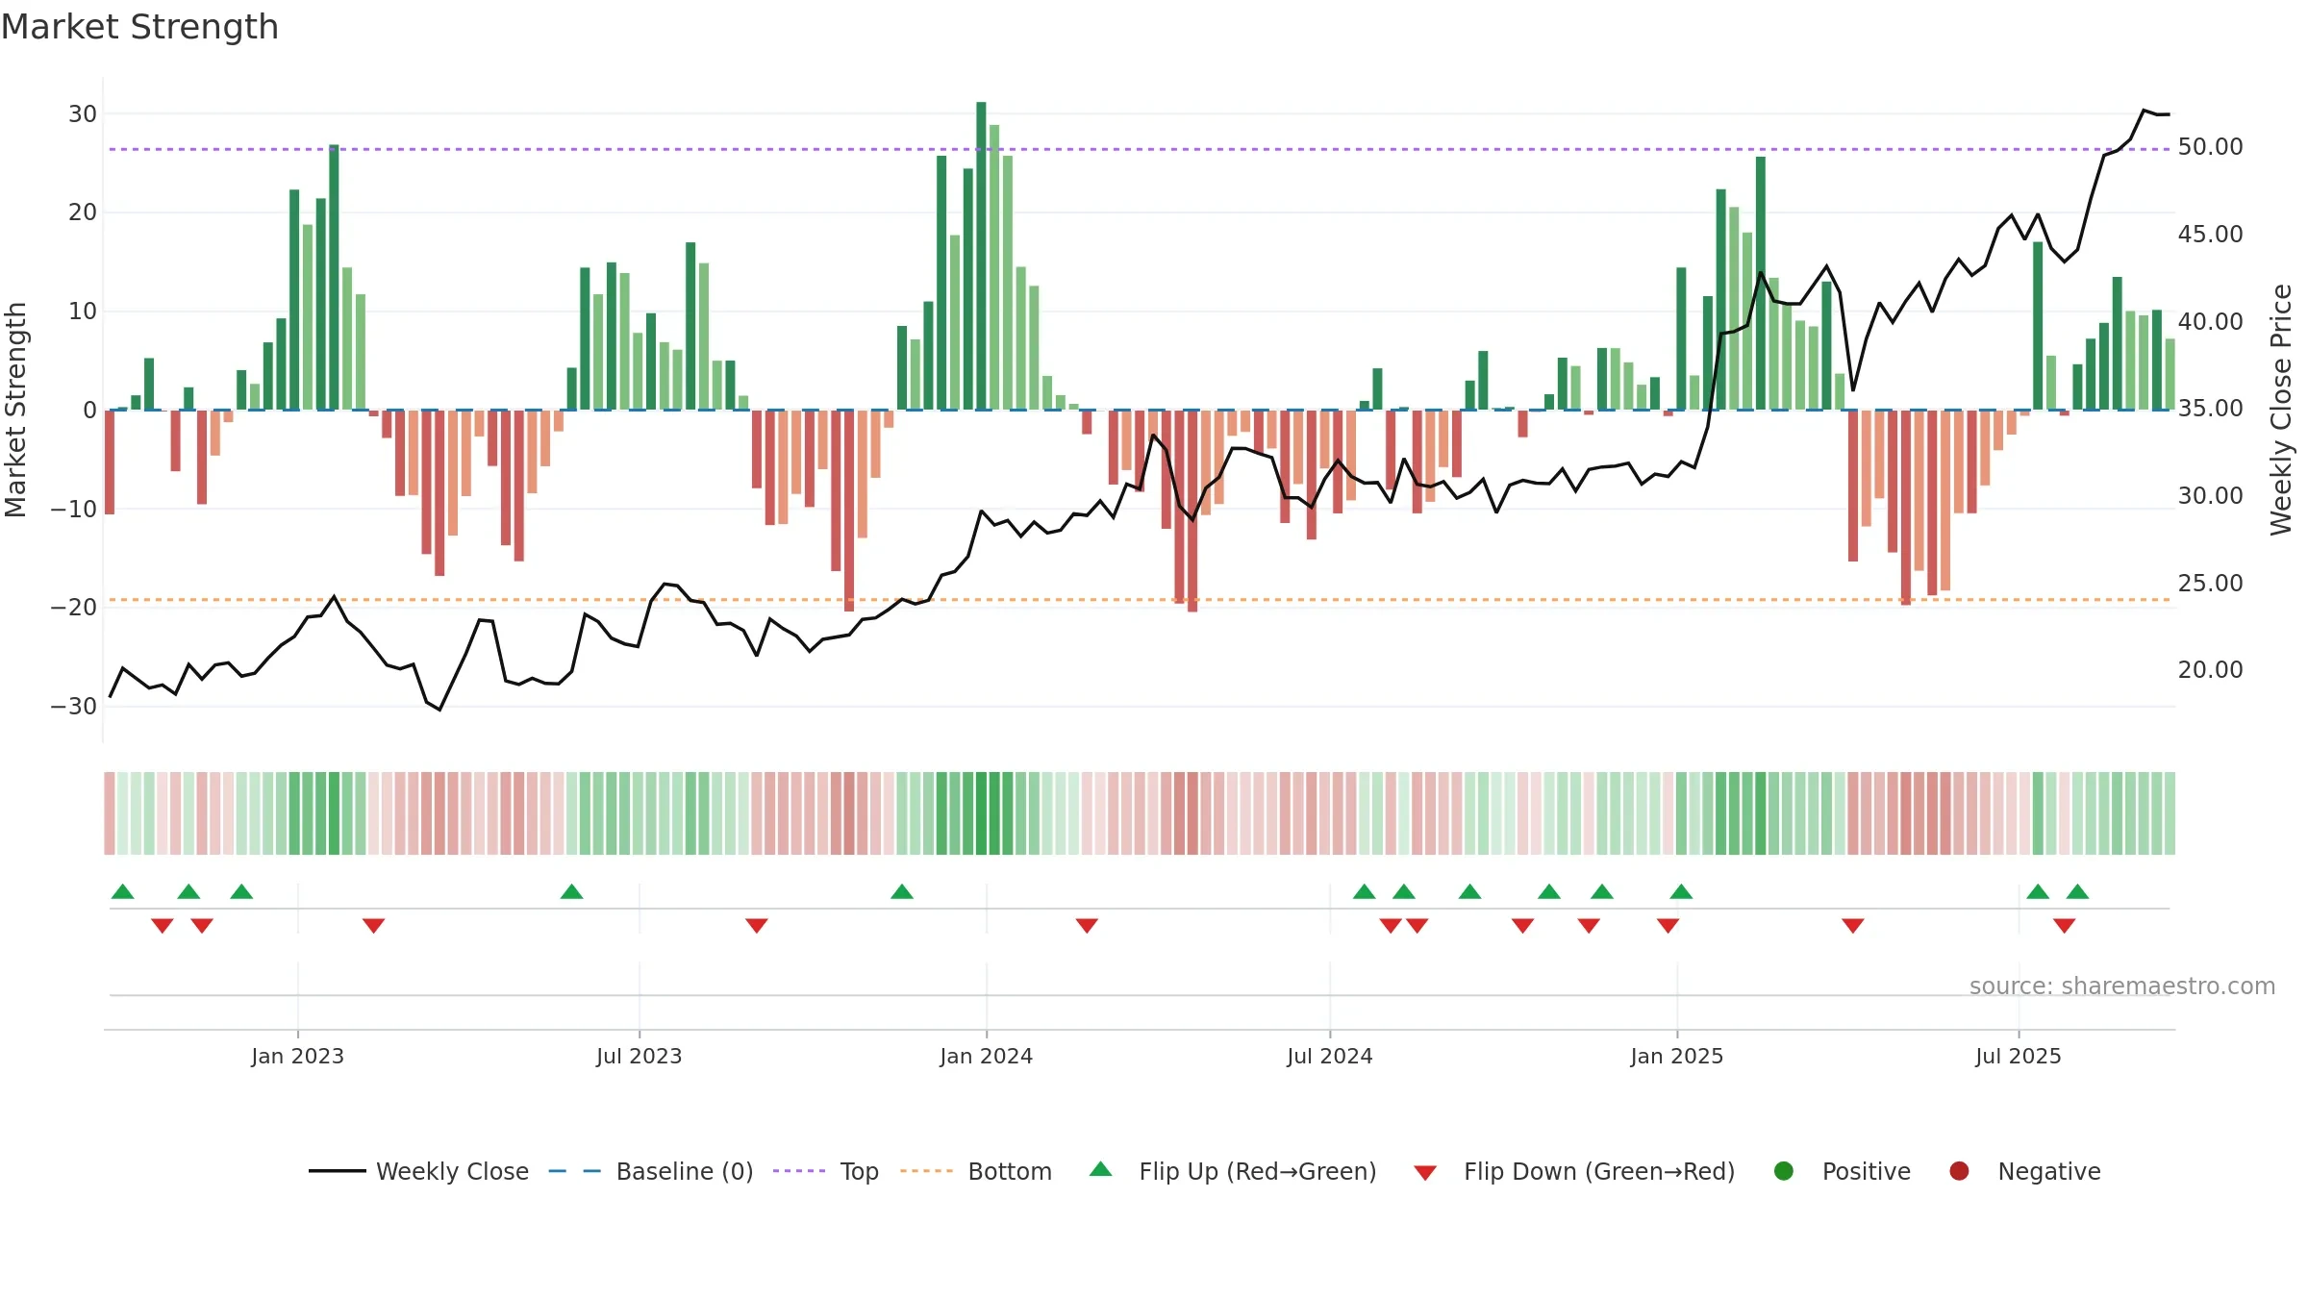
Task: Click the 30 strength axis label
Action: pos(83,114)
